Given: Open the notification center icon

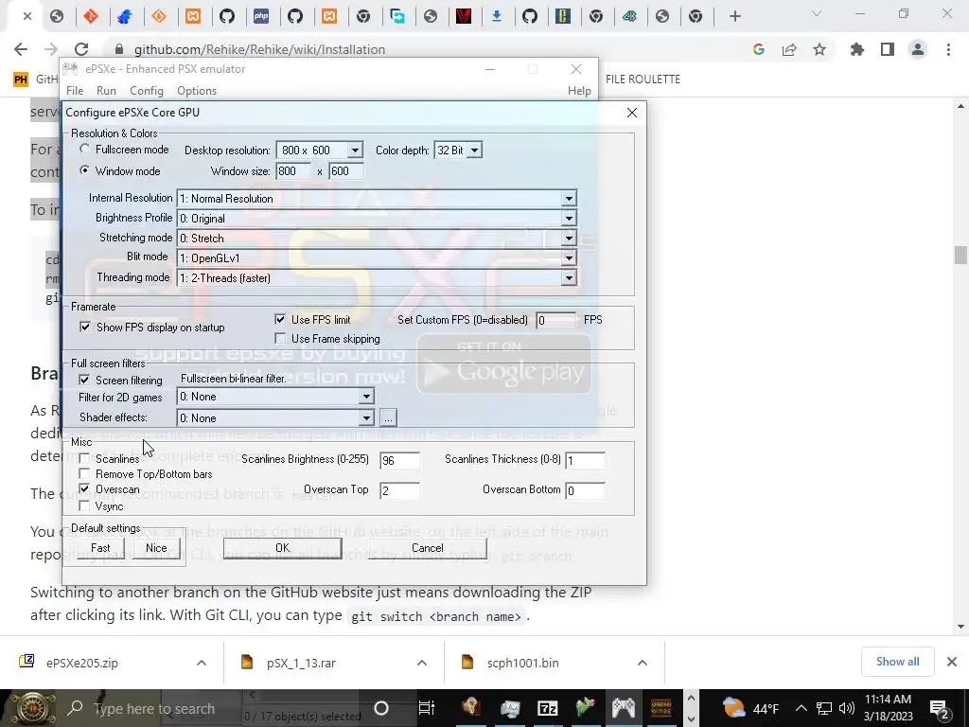Looking at the screenshot, I should [x=940, y=708].
